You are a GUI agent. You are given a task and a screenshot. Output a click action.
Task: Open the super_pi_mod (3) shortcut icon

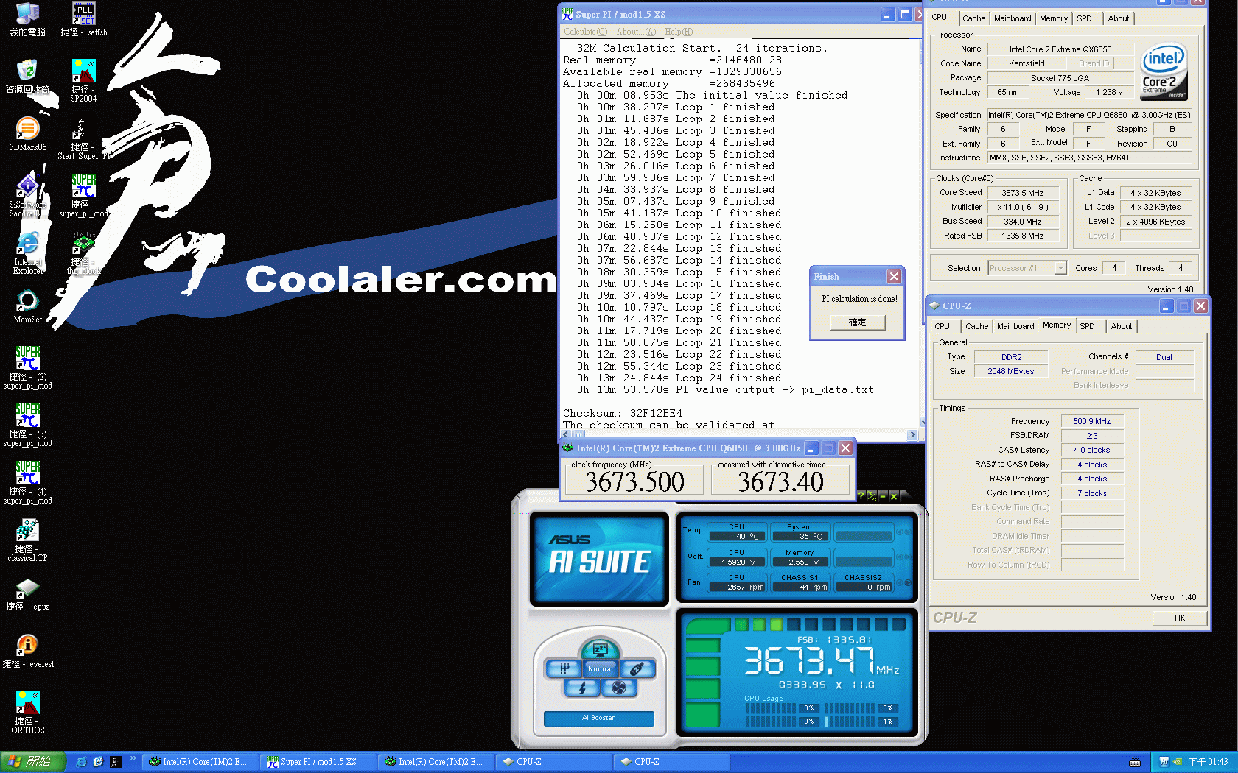[x=27, y=425]
